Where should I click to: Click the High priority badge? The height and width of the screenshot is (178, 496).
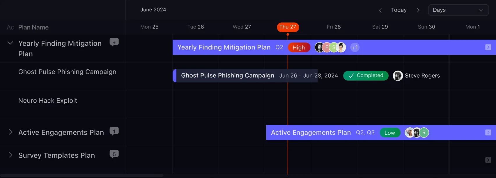[x=299, y=47]
